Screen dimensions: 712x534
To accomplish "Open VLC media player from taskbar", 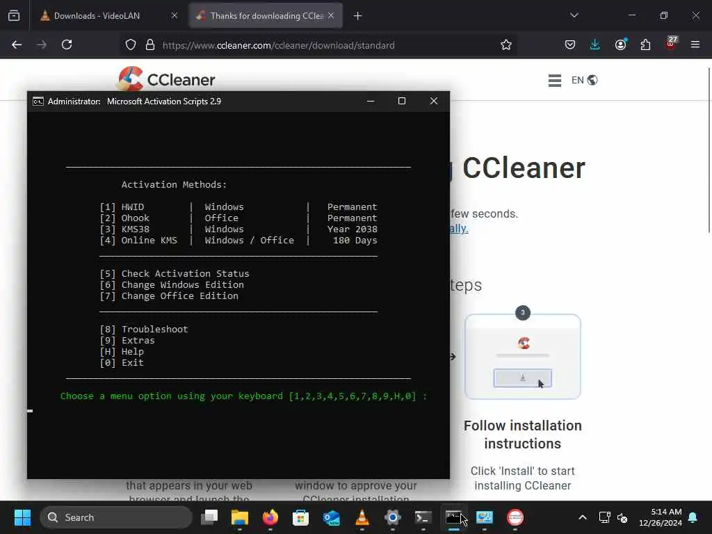I will 362,517.
